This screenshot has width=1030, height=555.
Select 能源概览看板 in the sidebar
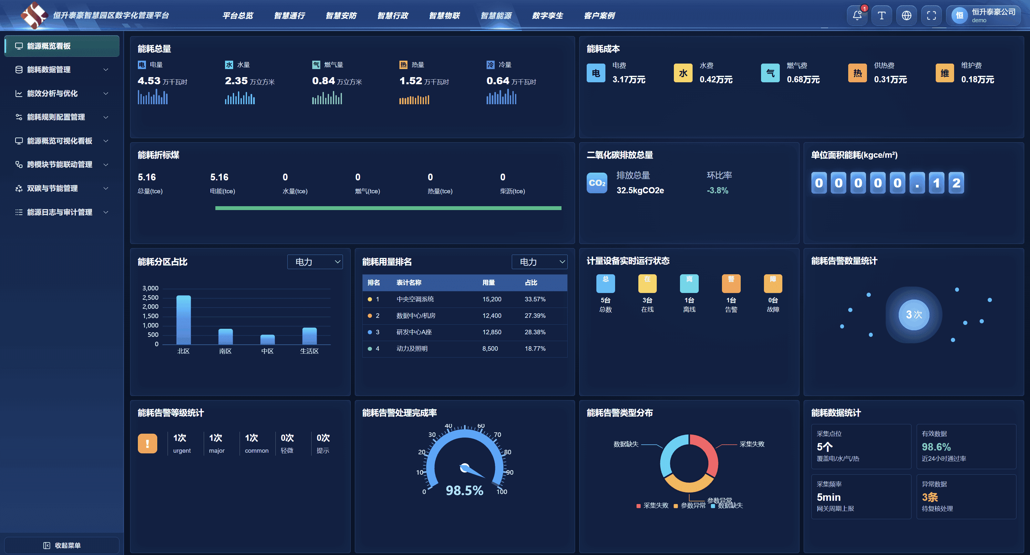[62, 46]
